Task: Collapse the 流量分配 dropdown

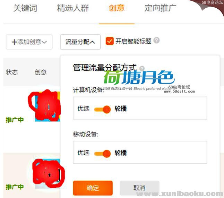Action: 80,42
